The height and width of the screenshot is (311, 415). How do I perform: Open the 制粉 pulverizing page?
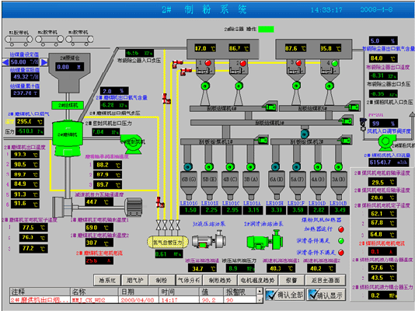click(x=162, y=281)
